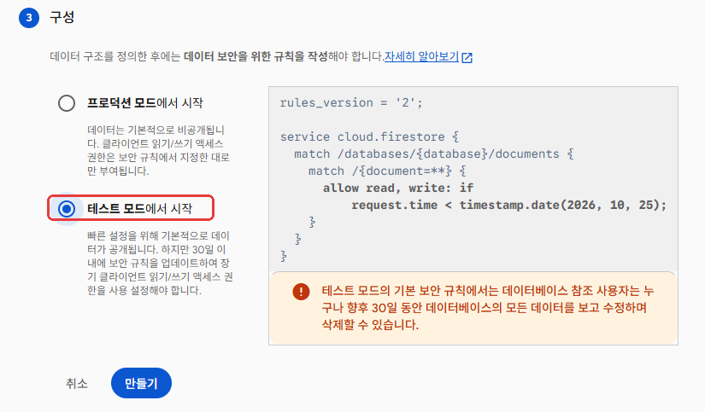Click the service cloud.firestore code line
The width and height of the screenshot is (705, 412).
click(x=369, y=136)
